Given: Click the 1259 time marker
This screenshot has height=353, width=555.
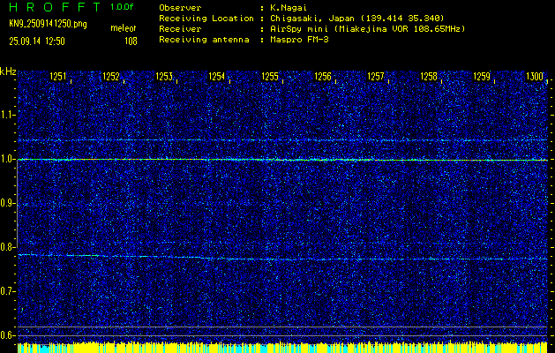Looking at the screenshot, I should click(x=482, y=77).
